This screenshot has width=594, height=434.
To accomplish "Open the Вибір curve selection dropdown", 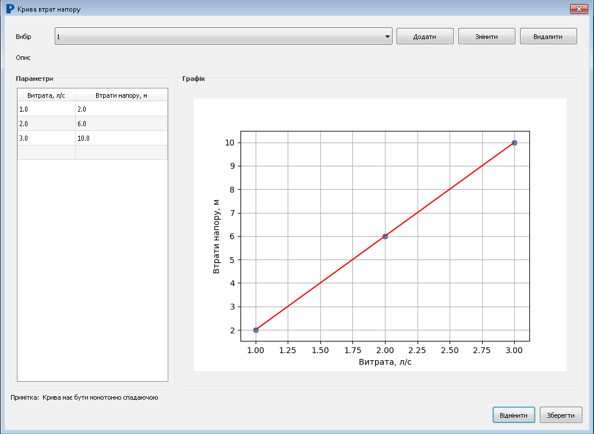I will 224,36.
